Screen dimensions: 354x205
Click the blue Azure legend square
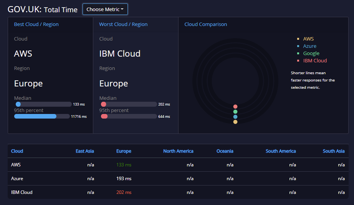coord(298,46)
